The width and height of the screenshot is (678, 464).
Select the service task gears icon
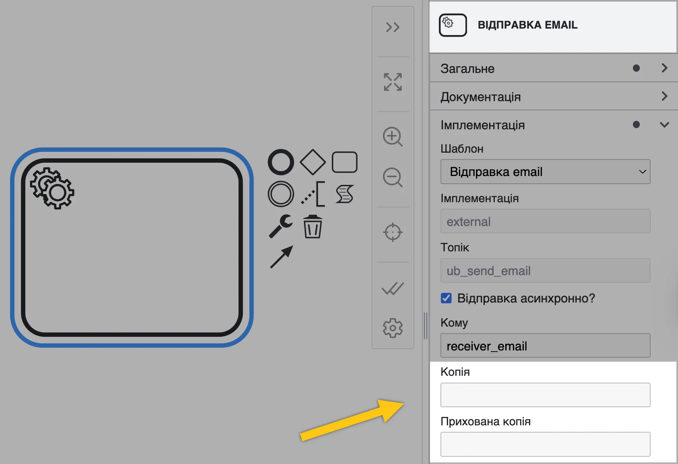pos(52,188)
